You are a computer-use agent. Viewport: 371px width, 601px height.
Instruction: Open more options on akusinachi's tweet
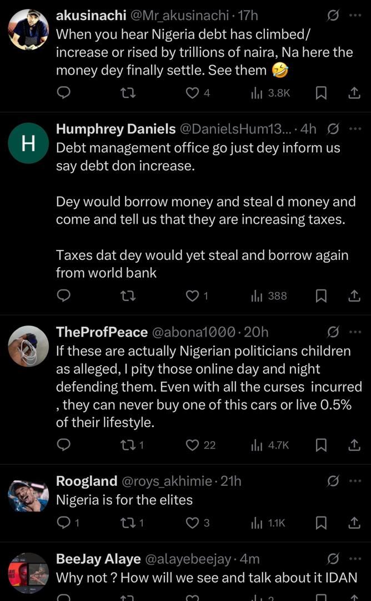point(355,16)
